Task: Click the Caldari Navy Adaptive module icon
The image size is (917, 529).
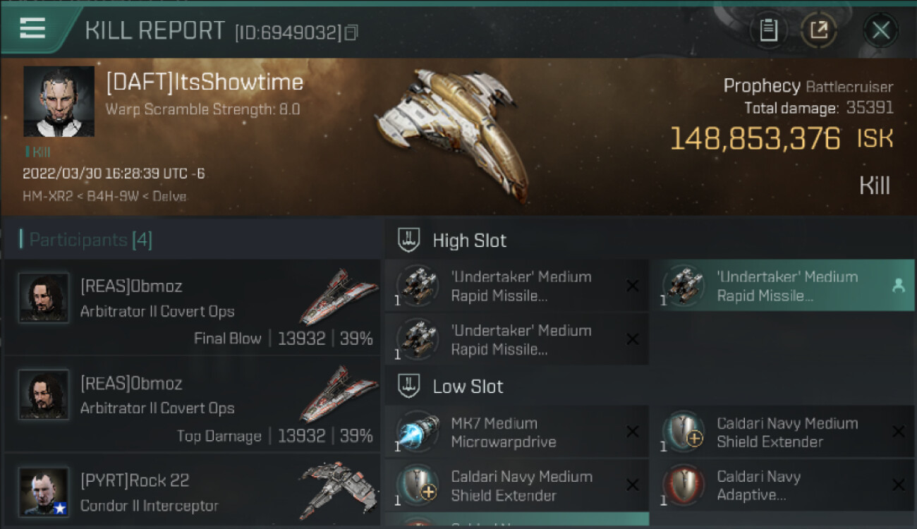Action: click(684, 485)
